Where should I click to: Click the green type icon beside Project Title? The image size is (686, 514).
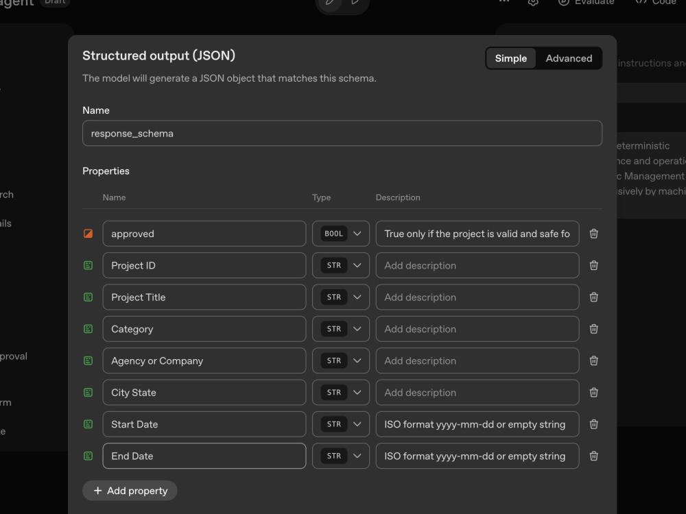coord(88,297)
